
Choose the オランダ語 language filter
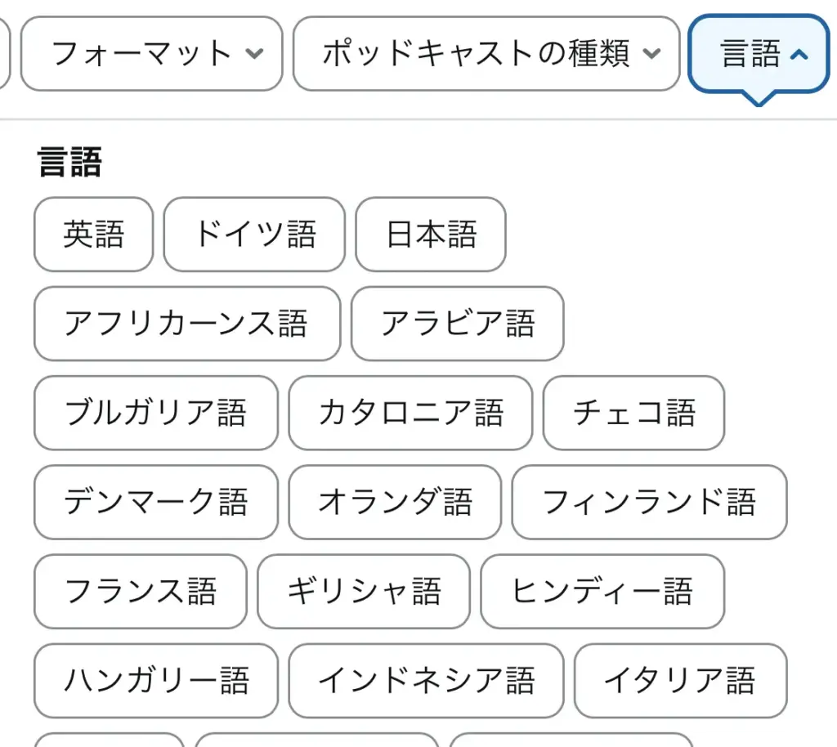pyautogui.click(x=394, y=503)
